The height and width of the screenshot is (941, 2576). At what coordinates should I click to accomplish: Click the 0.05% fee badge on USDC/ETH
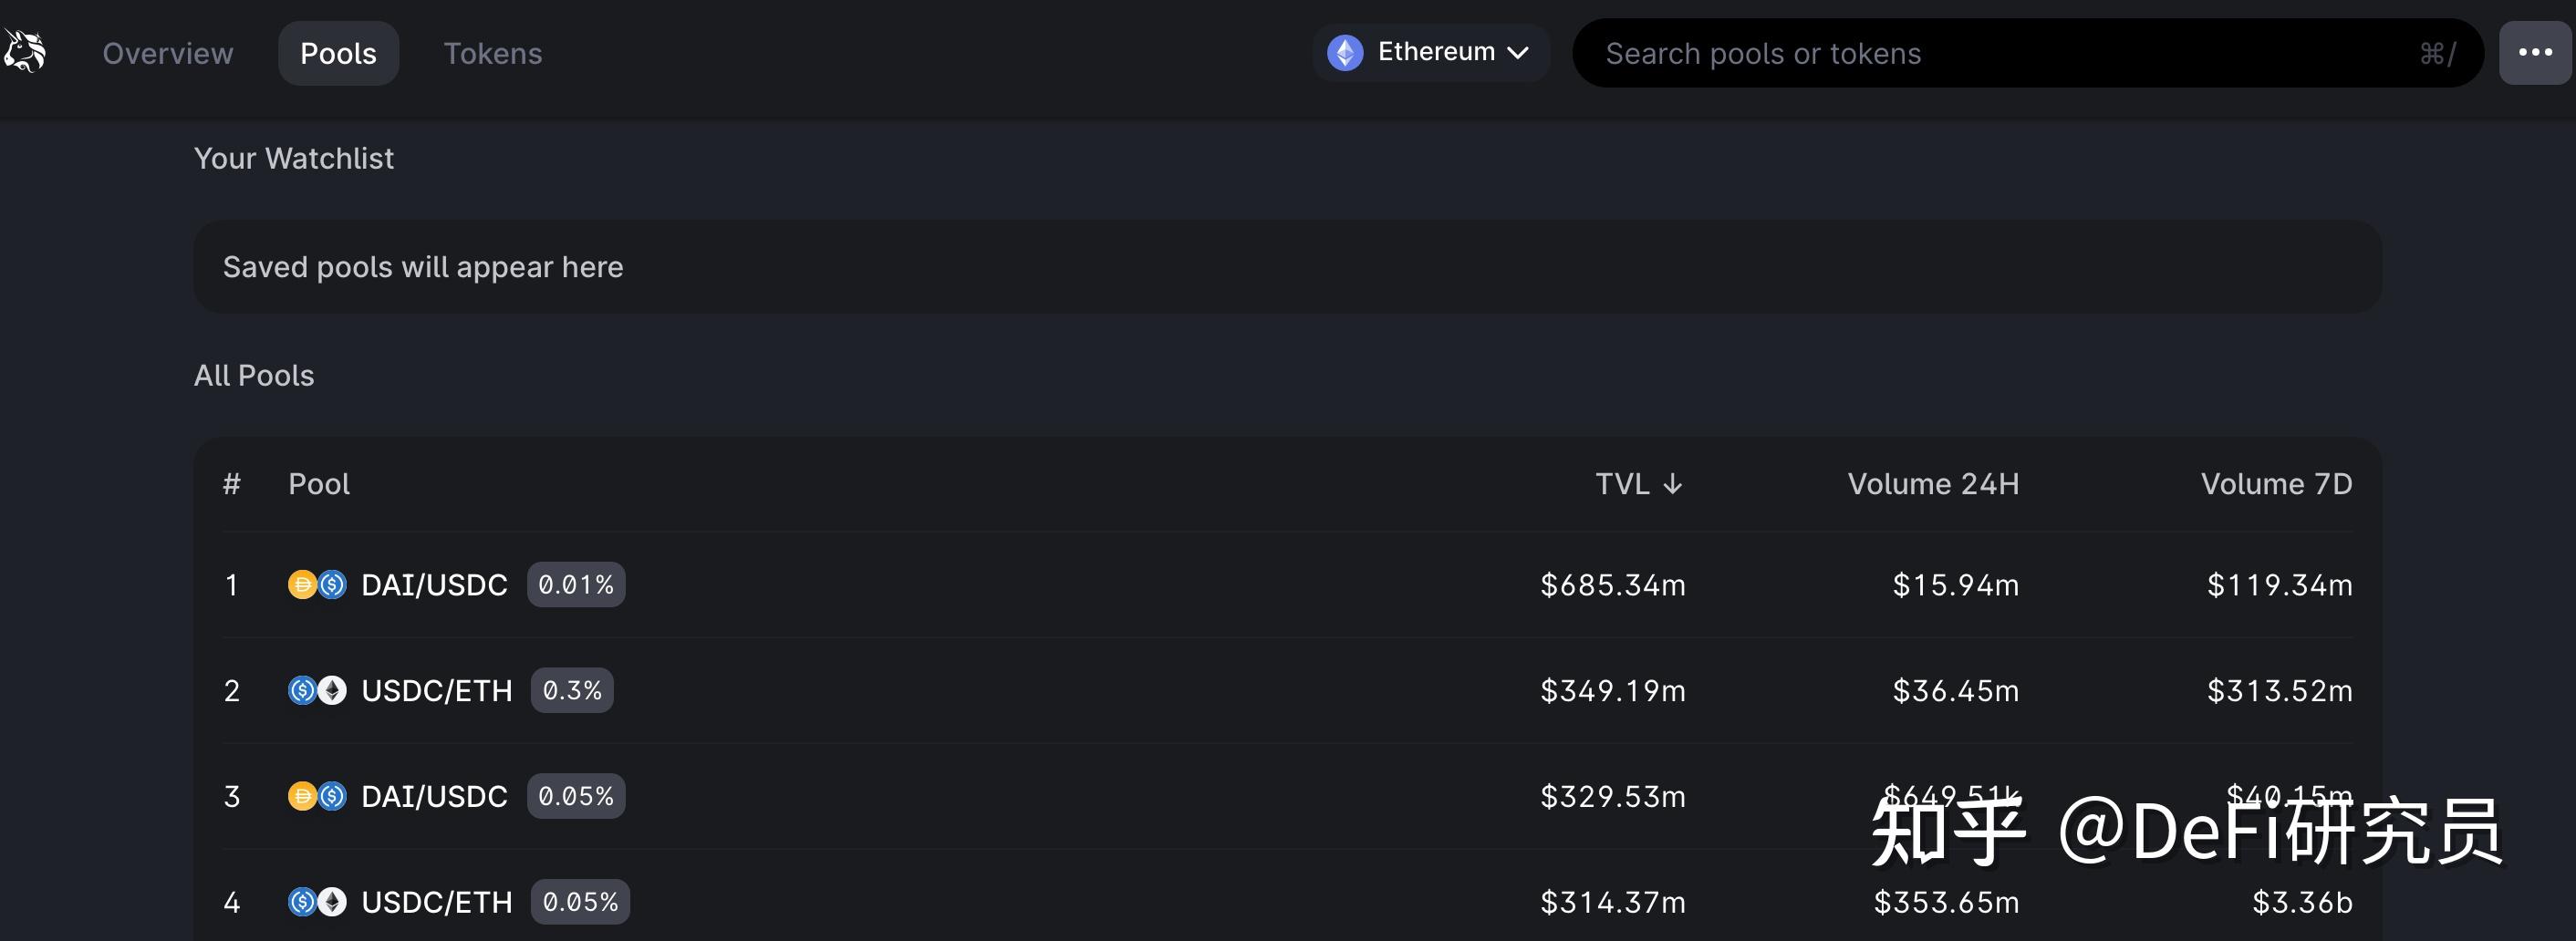coord(580,902)
